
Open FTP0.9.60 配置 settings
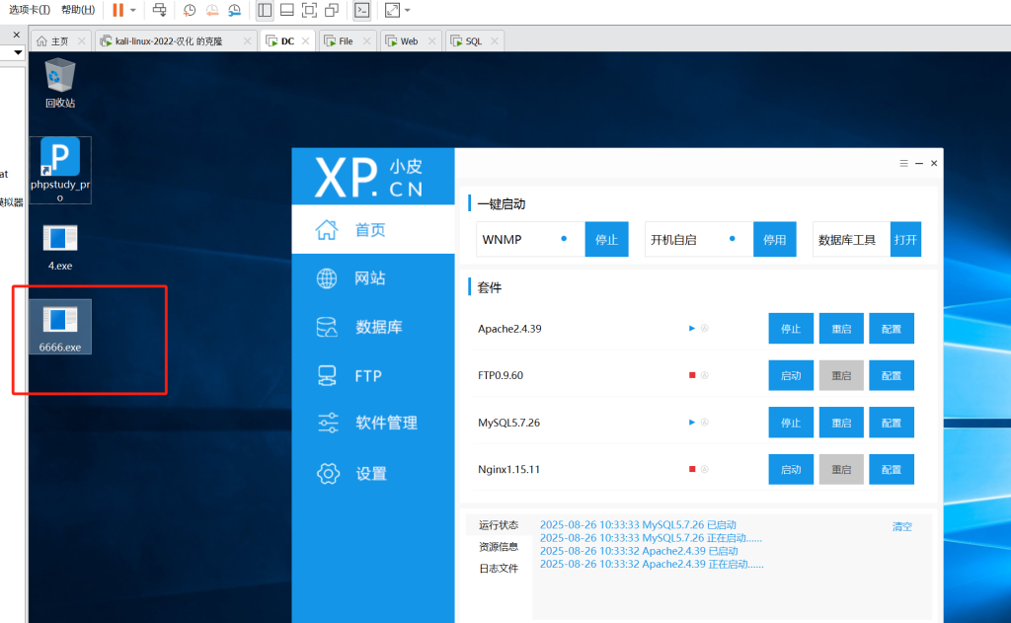pos(892,375)
